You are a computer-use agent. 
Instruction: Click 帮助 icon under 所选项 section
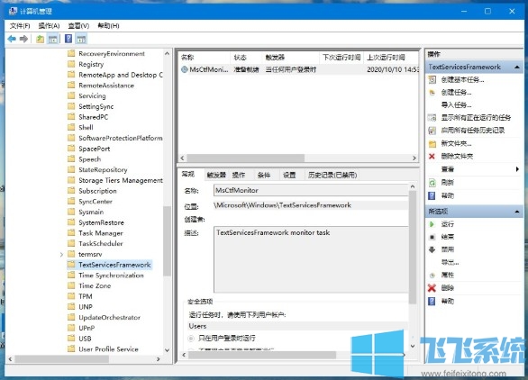[432, 301]
